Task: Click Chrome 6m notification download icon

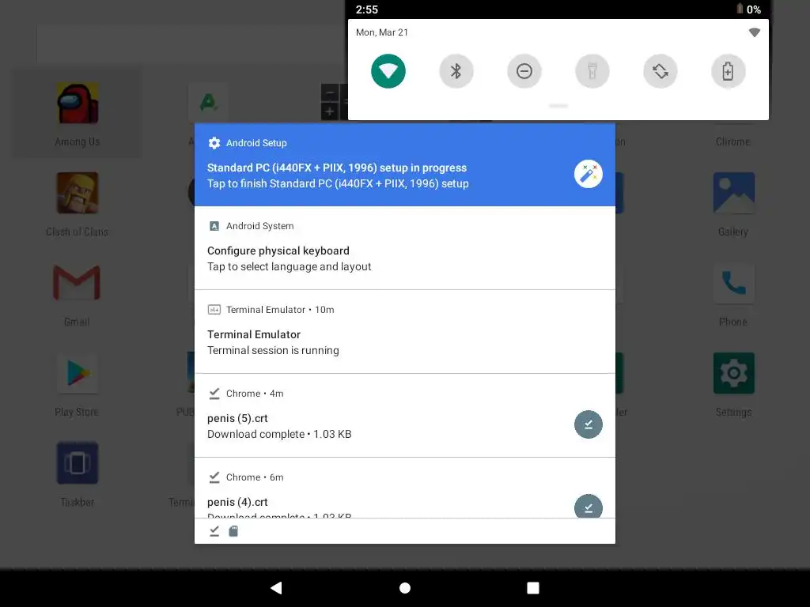Action: pyautogui.click(x=214, y=477)
